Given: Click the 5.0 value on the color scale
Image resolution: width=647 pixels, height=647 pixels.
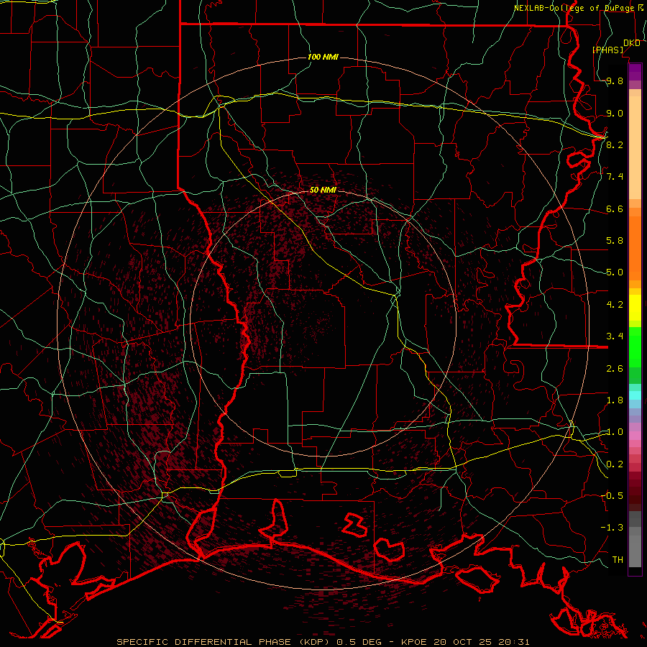Looking at the screenshot, I should pyautogui.click(x=615, y=272).
